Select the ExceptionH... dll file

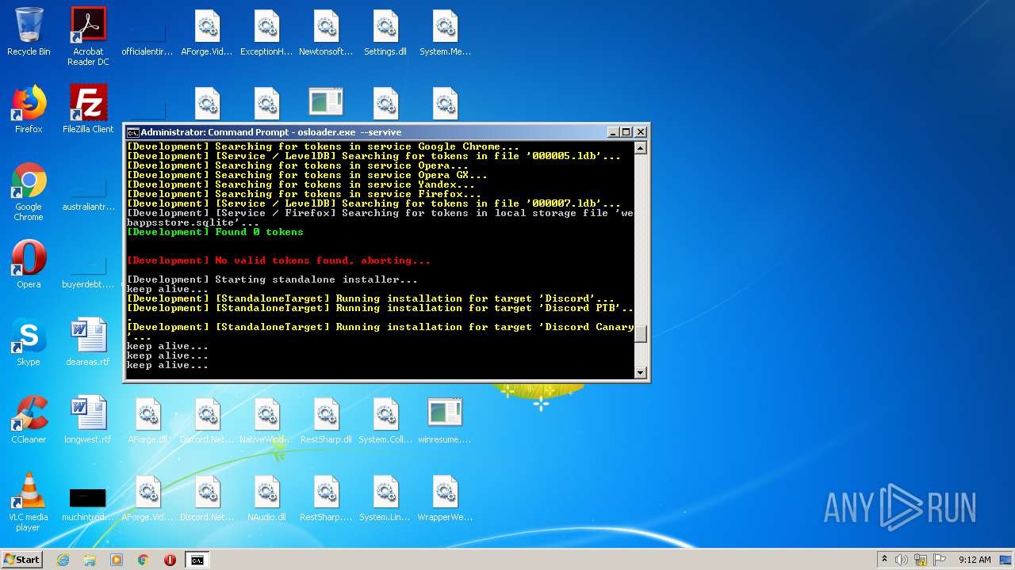266,33
